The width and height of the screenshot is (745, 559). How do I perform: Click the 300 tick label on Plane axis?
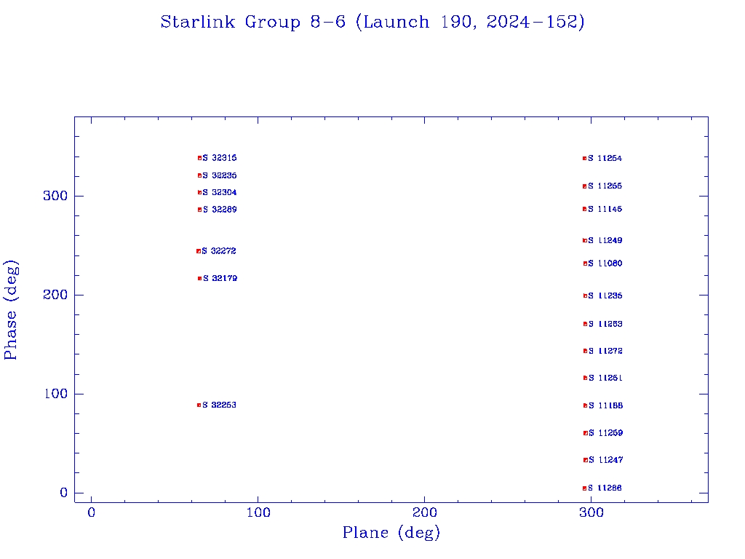(x=591, y=512)
